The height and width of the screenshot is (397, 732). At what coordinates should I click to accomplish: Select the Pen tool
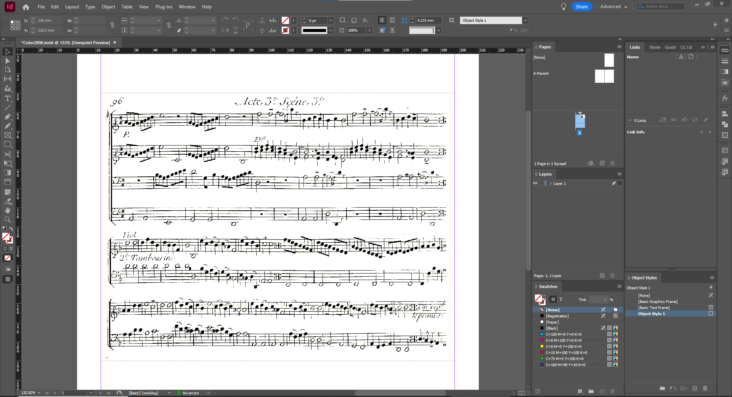(8, 117)
